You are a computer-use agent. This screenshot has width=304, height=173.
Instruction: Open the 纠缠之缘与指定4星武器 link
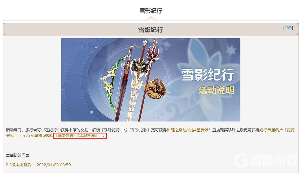[x=187, y=130]
